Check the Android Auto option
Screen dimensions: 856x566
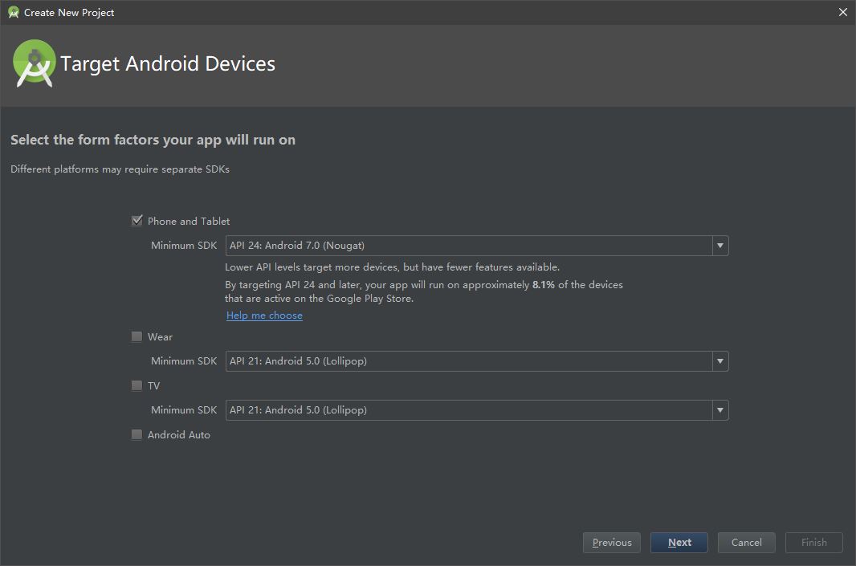(x=137, y=434)
